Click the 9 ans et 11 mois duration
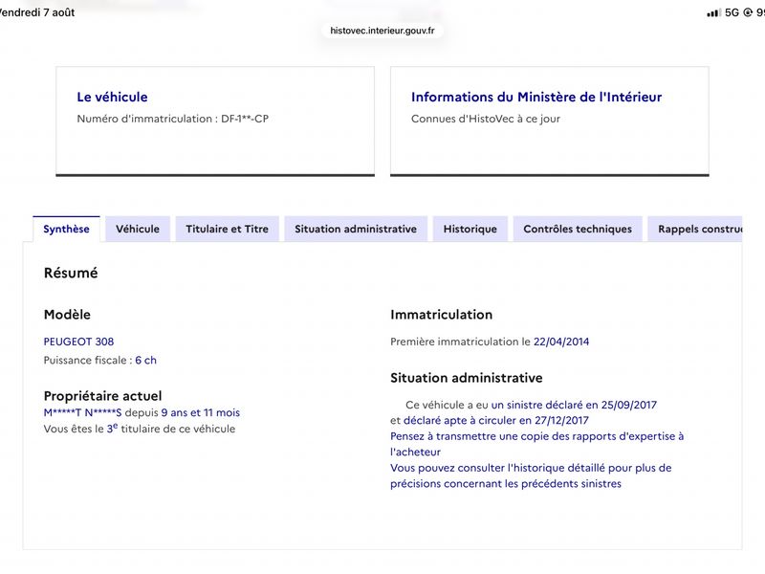Viewport: 765px width, 574px height. 201,413
